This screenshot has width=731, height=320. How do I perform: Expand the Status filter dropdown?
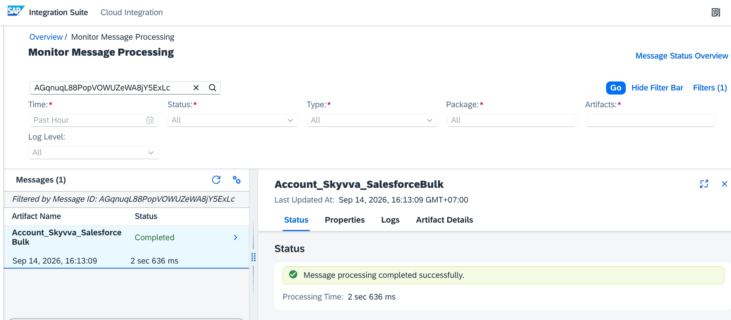[x=233, y=120]
